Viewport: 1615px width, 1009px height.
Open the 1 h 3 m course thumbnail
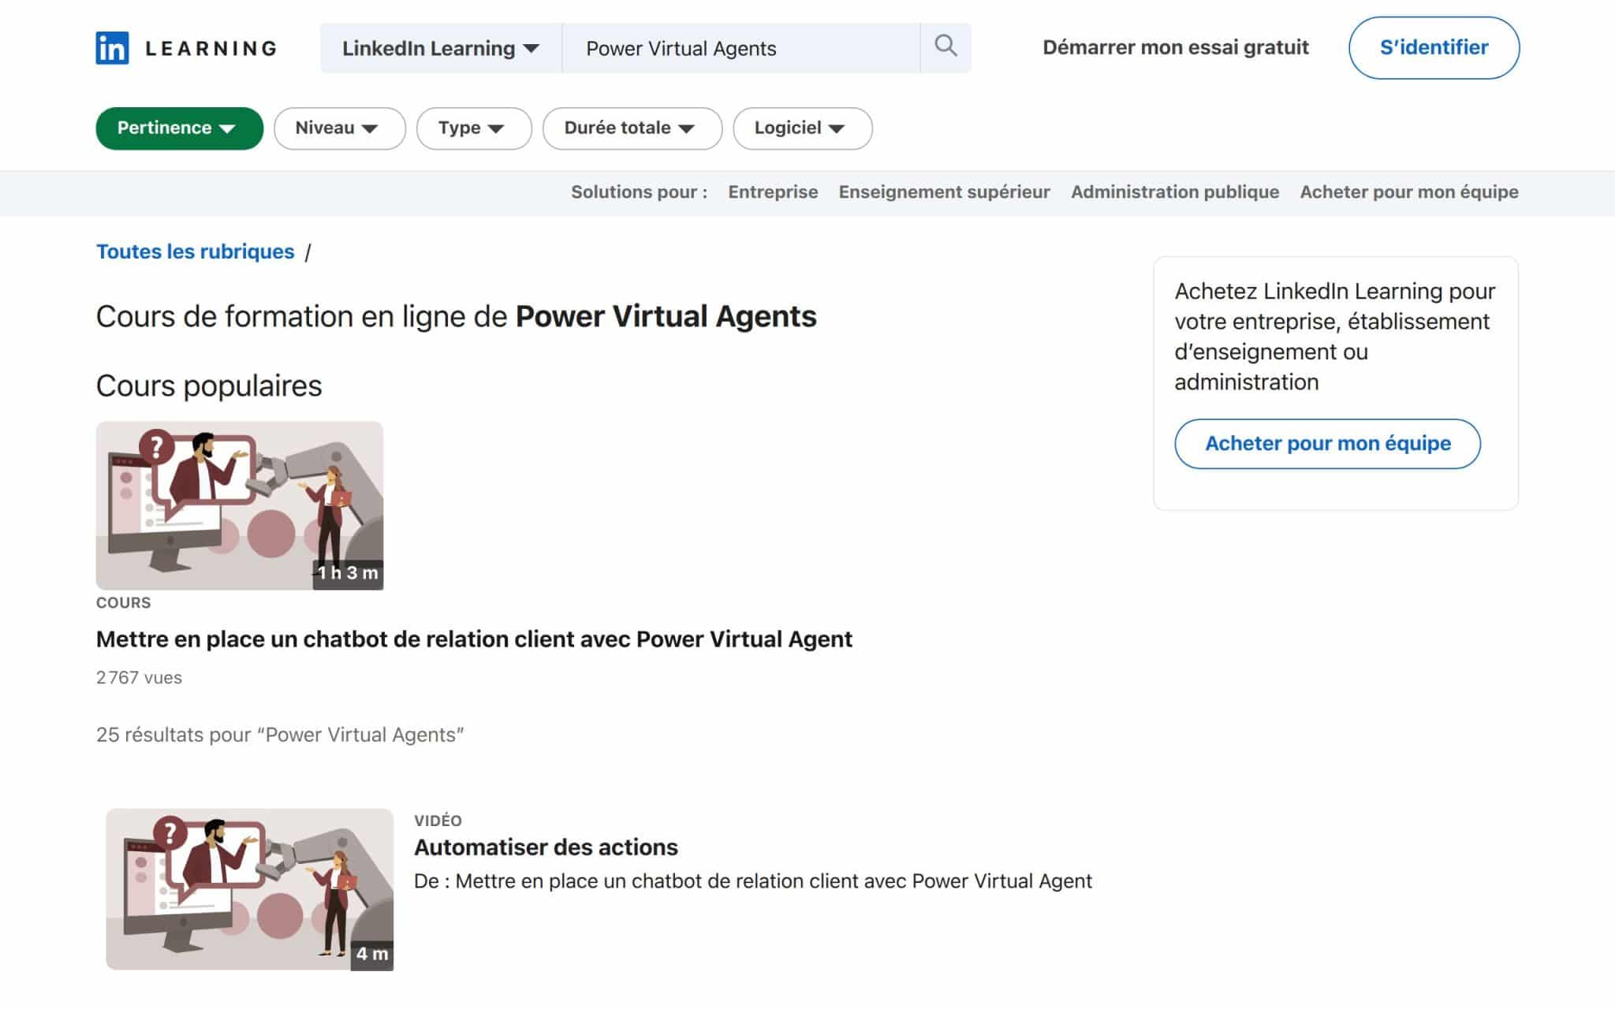tap(240, 505)
